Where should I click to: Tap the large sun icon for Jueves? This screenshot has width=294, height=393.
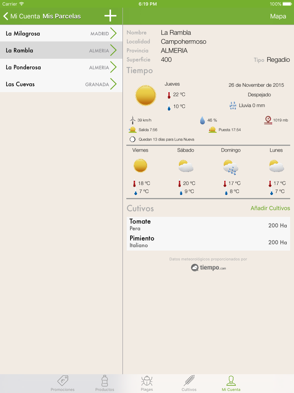[146, 95]
